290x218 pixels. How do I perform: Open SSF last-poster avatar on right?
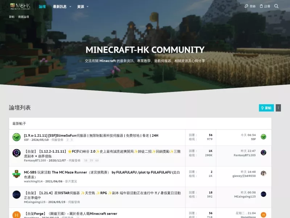pos(264,137)
